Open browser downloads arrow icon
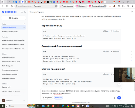 (133, 6)
